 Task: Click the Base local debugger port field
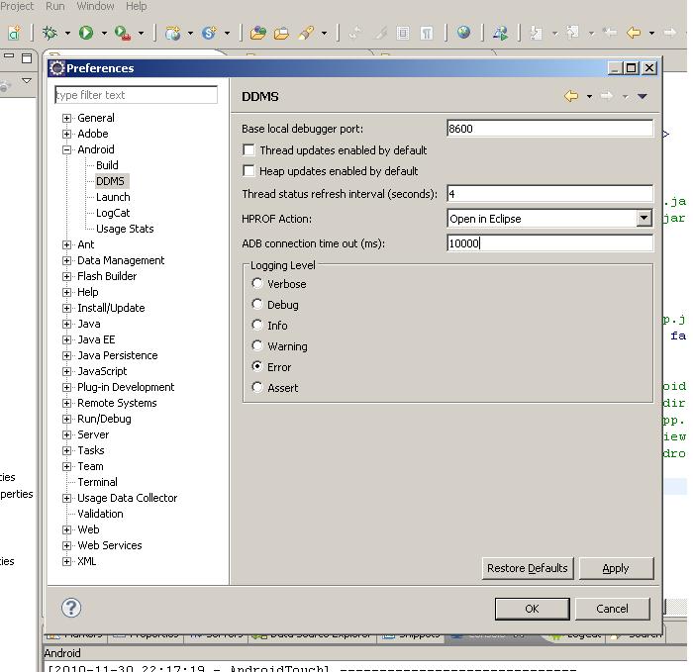pyautogui.click(x=549, y=129)
